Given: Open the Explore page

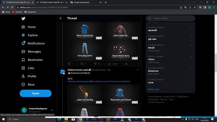Looking at the screenshot, I should (x=29, y=35).
